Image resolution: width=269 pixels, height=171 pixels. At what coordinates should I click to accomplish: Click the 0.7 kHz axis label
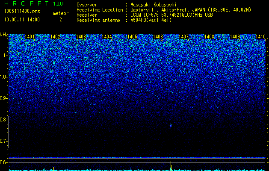tap(4, 141)
